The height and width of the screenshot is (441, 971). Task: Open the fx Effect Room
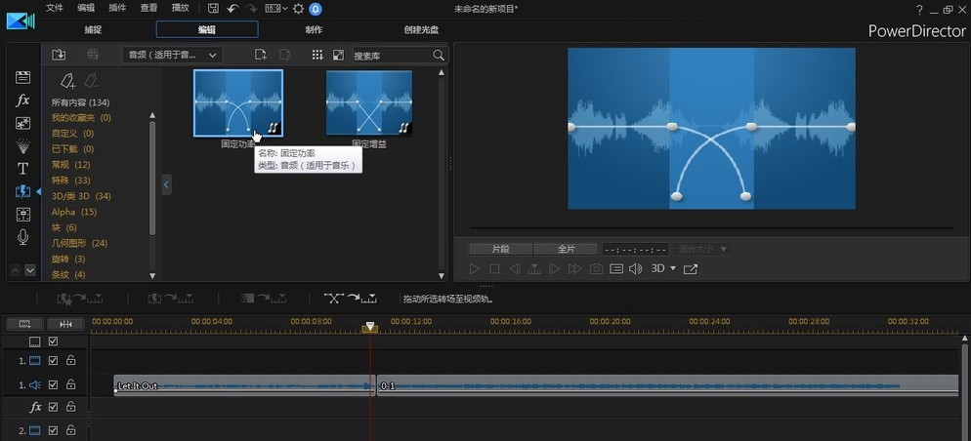click(23, 100)
